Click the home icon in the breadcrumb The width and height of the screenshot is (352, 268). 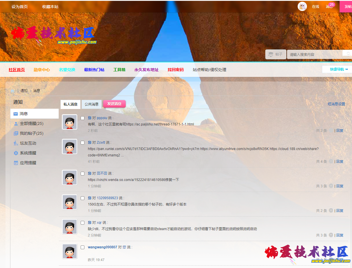[12, 90]
